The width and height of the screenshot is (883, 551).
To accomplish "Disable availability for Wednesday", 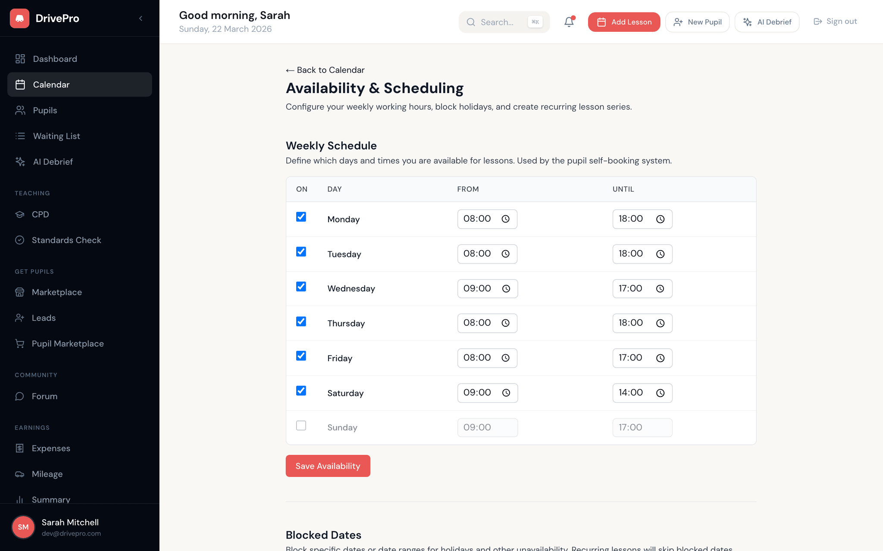I will coord(301,286).
